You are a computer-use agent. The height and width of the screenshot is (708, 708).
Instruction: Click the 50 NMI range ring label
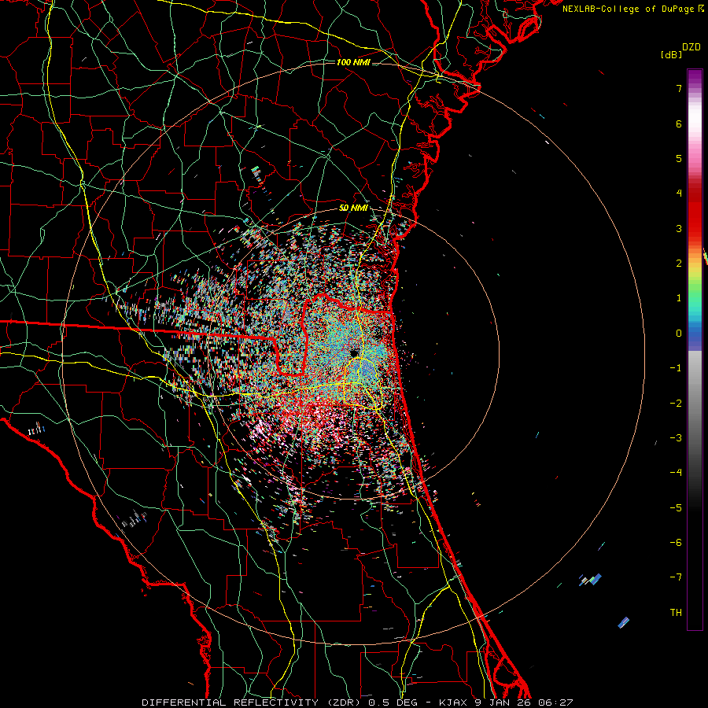click(353, 208)
